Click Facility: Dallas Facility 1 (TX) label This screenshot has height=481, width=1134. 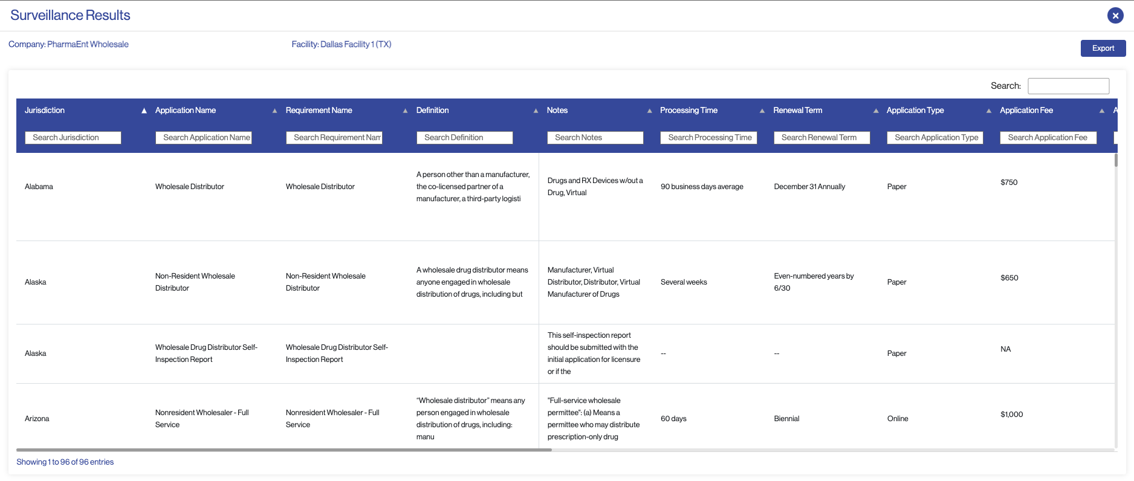(x=342, y=44)
